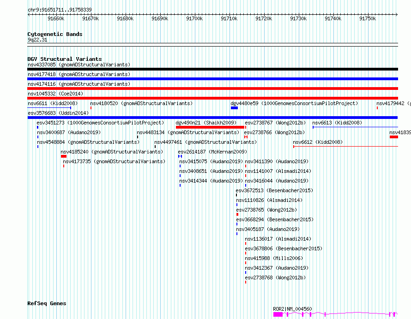
Task: Open esv3668294 (Besenbacher2015) label
Action: tap(275, 219)
